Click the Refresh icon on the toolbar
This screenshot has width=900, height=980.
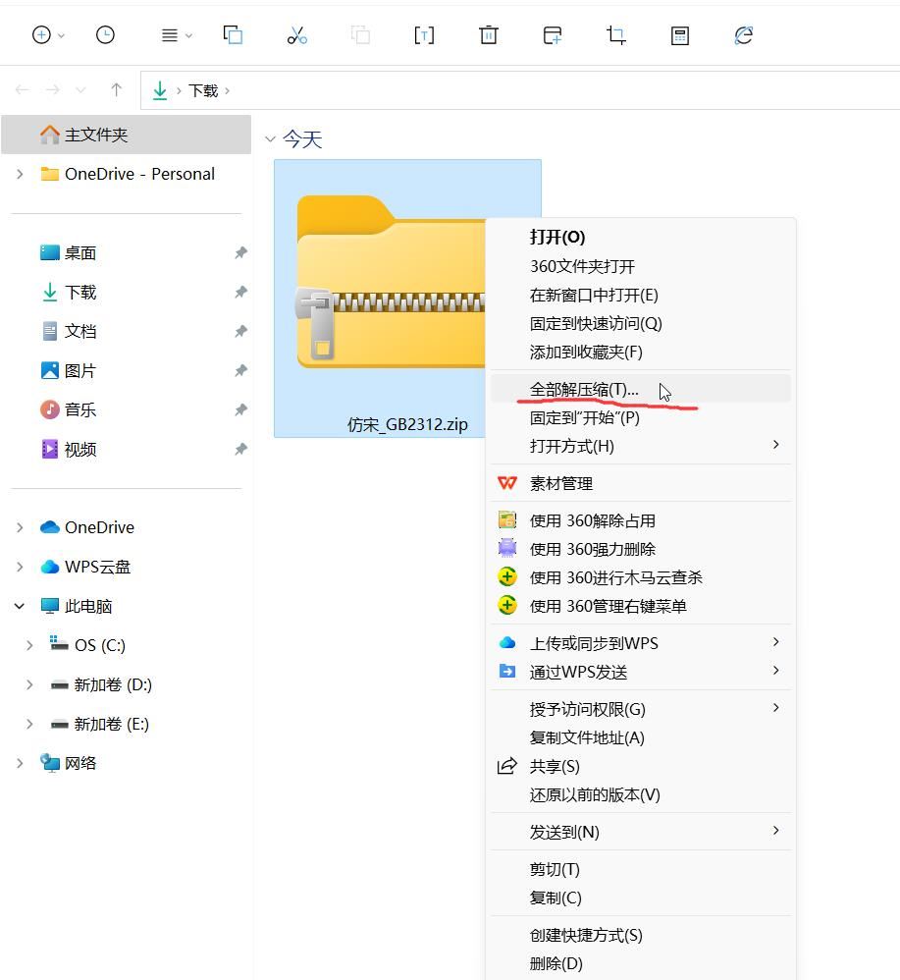tap(743, 35)
